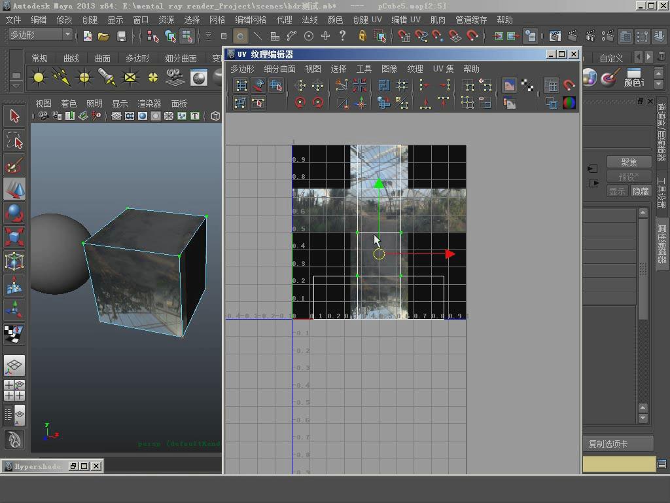
Task: Click the 复制选项卡 button
Action: pyautogui.click(x=618, y=444)
